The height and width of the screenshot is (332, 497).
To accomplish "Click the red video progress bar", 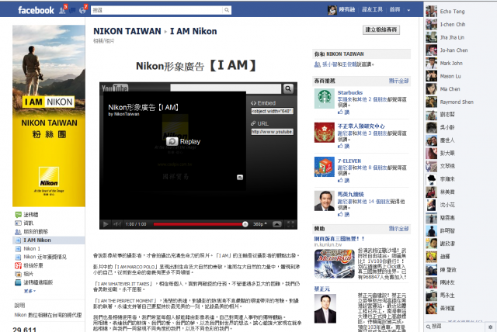I will coord(198,224).
